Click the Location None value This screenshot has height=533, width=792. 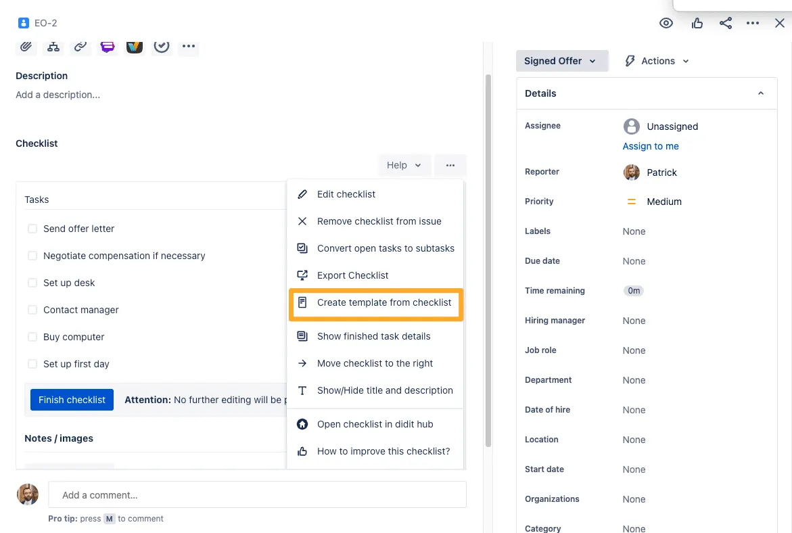coord(634,440)
